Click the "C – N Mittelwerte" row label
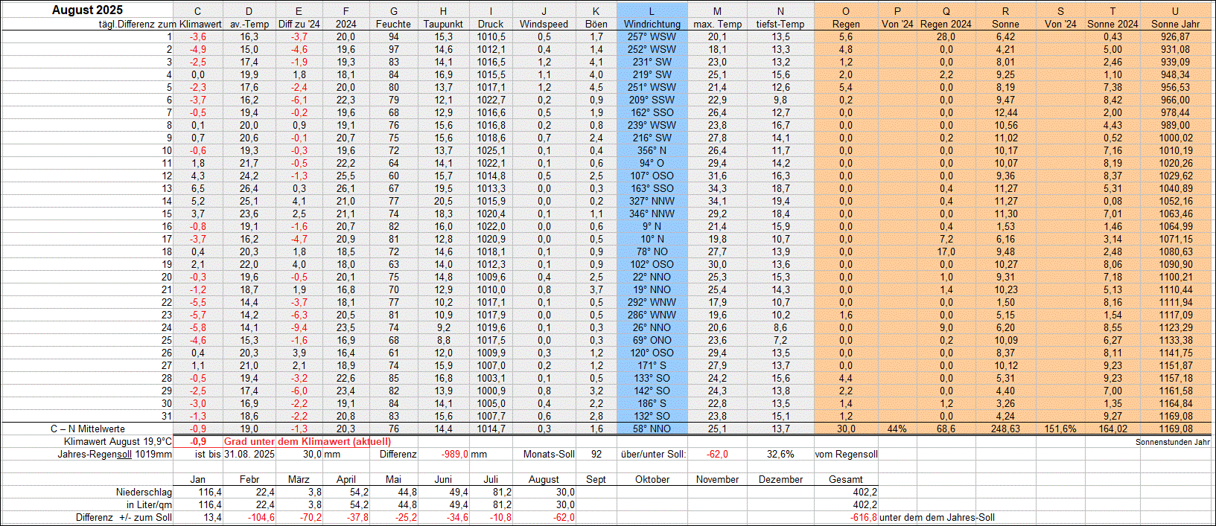This screenshot has height=526, width=1216. (88, 429)
